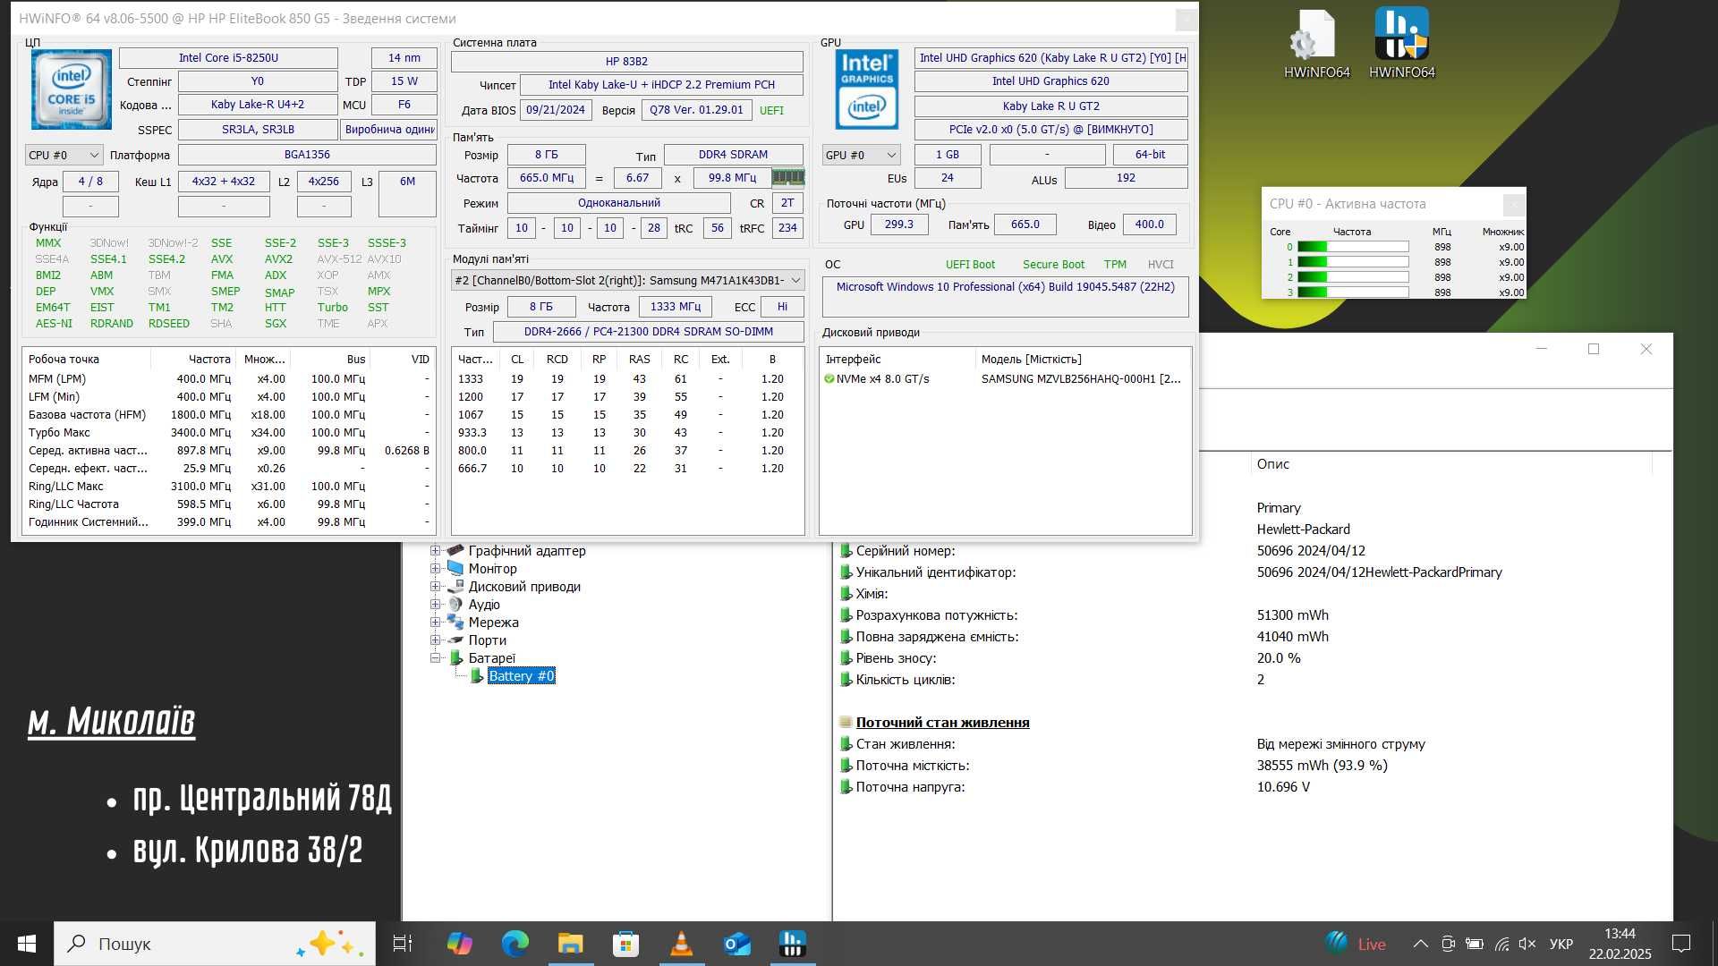
Task: Expand the Аудіо tree node
Action: pos(435,605)
